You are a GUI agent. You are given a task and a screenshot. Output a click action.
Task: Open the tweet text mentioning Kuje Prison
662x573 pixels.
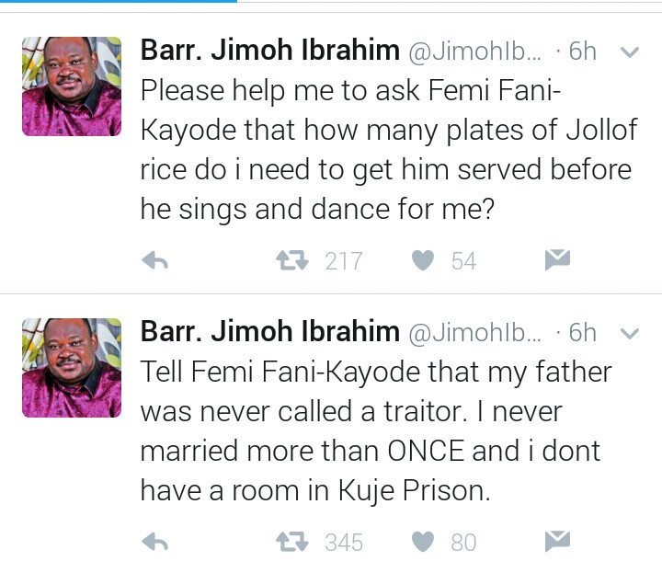tap(375, 431)
